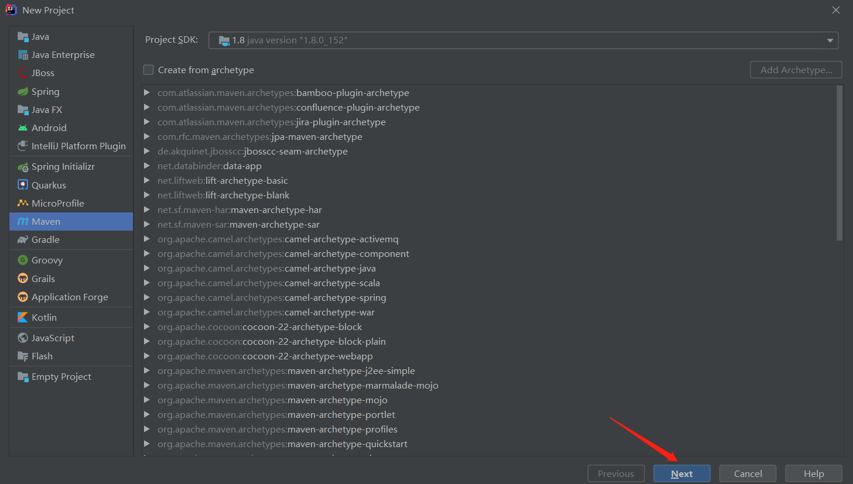This screenshot has width=853, height=484.
Task: Select Empty Project type
Action: (71, 376)
